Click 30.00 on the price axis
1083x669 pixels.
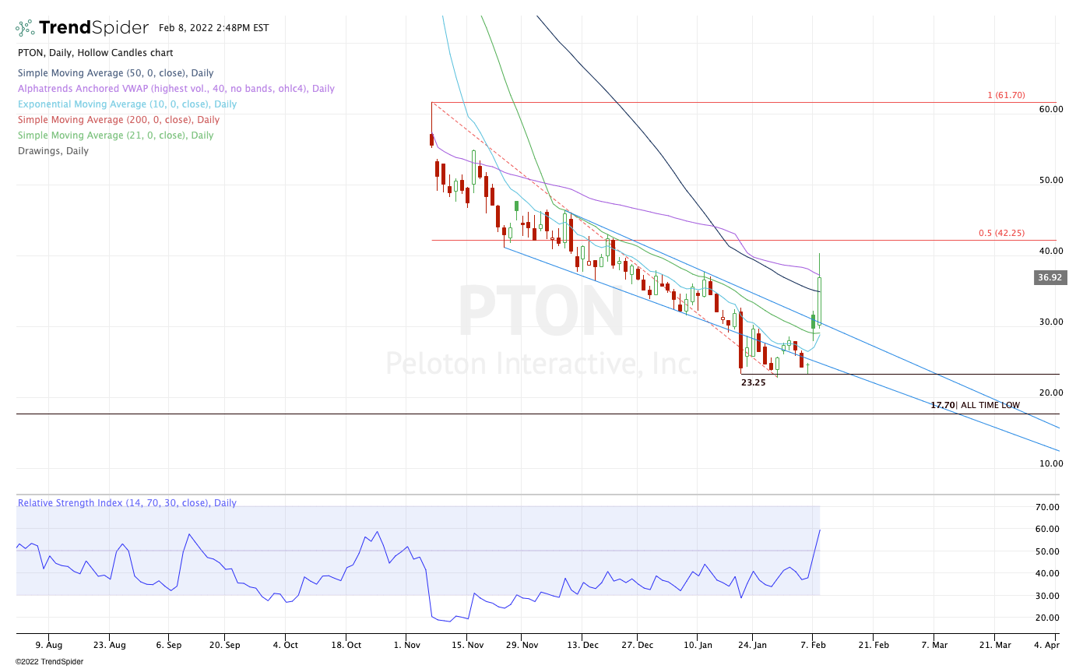click(1051, 322)
